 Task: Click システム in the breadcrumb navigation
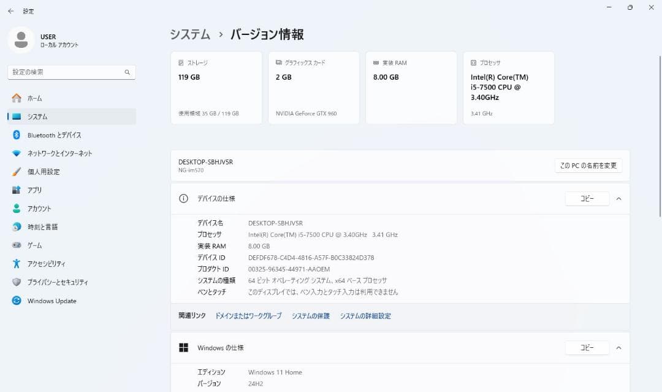(190, 35)
